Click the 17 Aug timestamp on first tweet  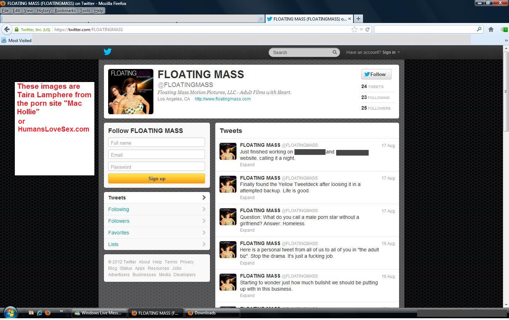coord(388,146)
